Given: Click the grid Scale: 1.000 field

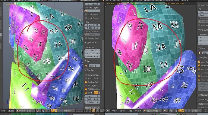Looking at the screenshot, I should (x=93, y=99).
